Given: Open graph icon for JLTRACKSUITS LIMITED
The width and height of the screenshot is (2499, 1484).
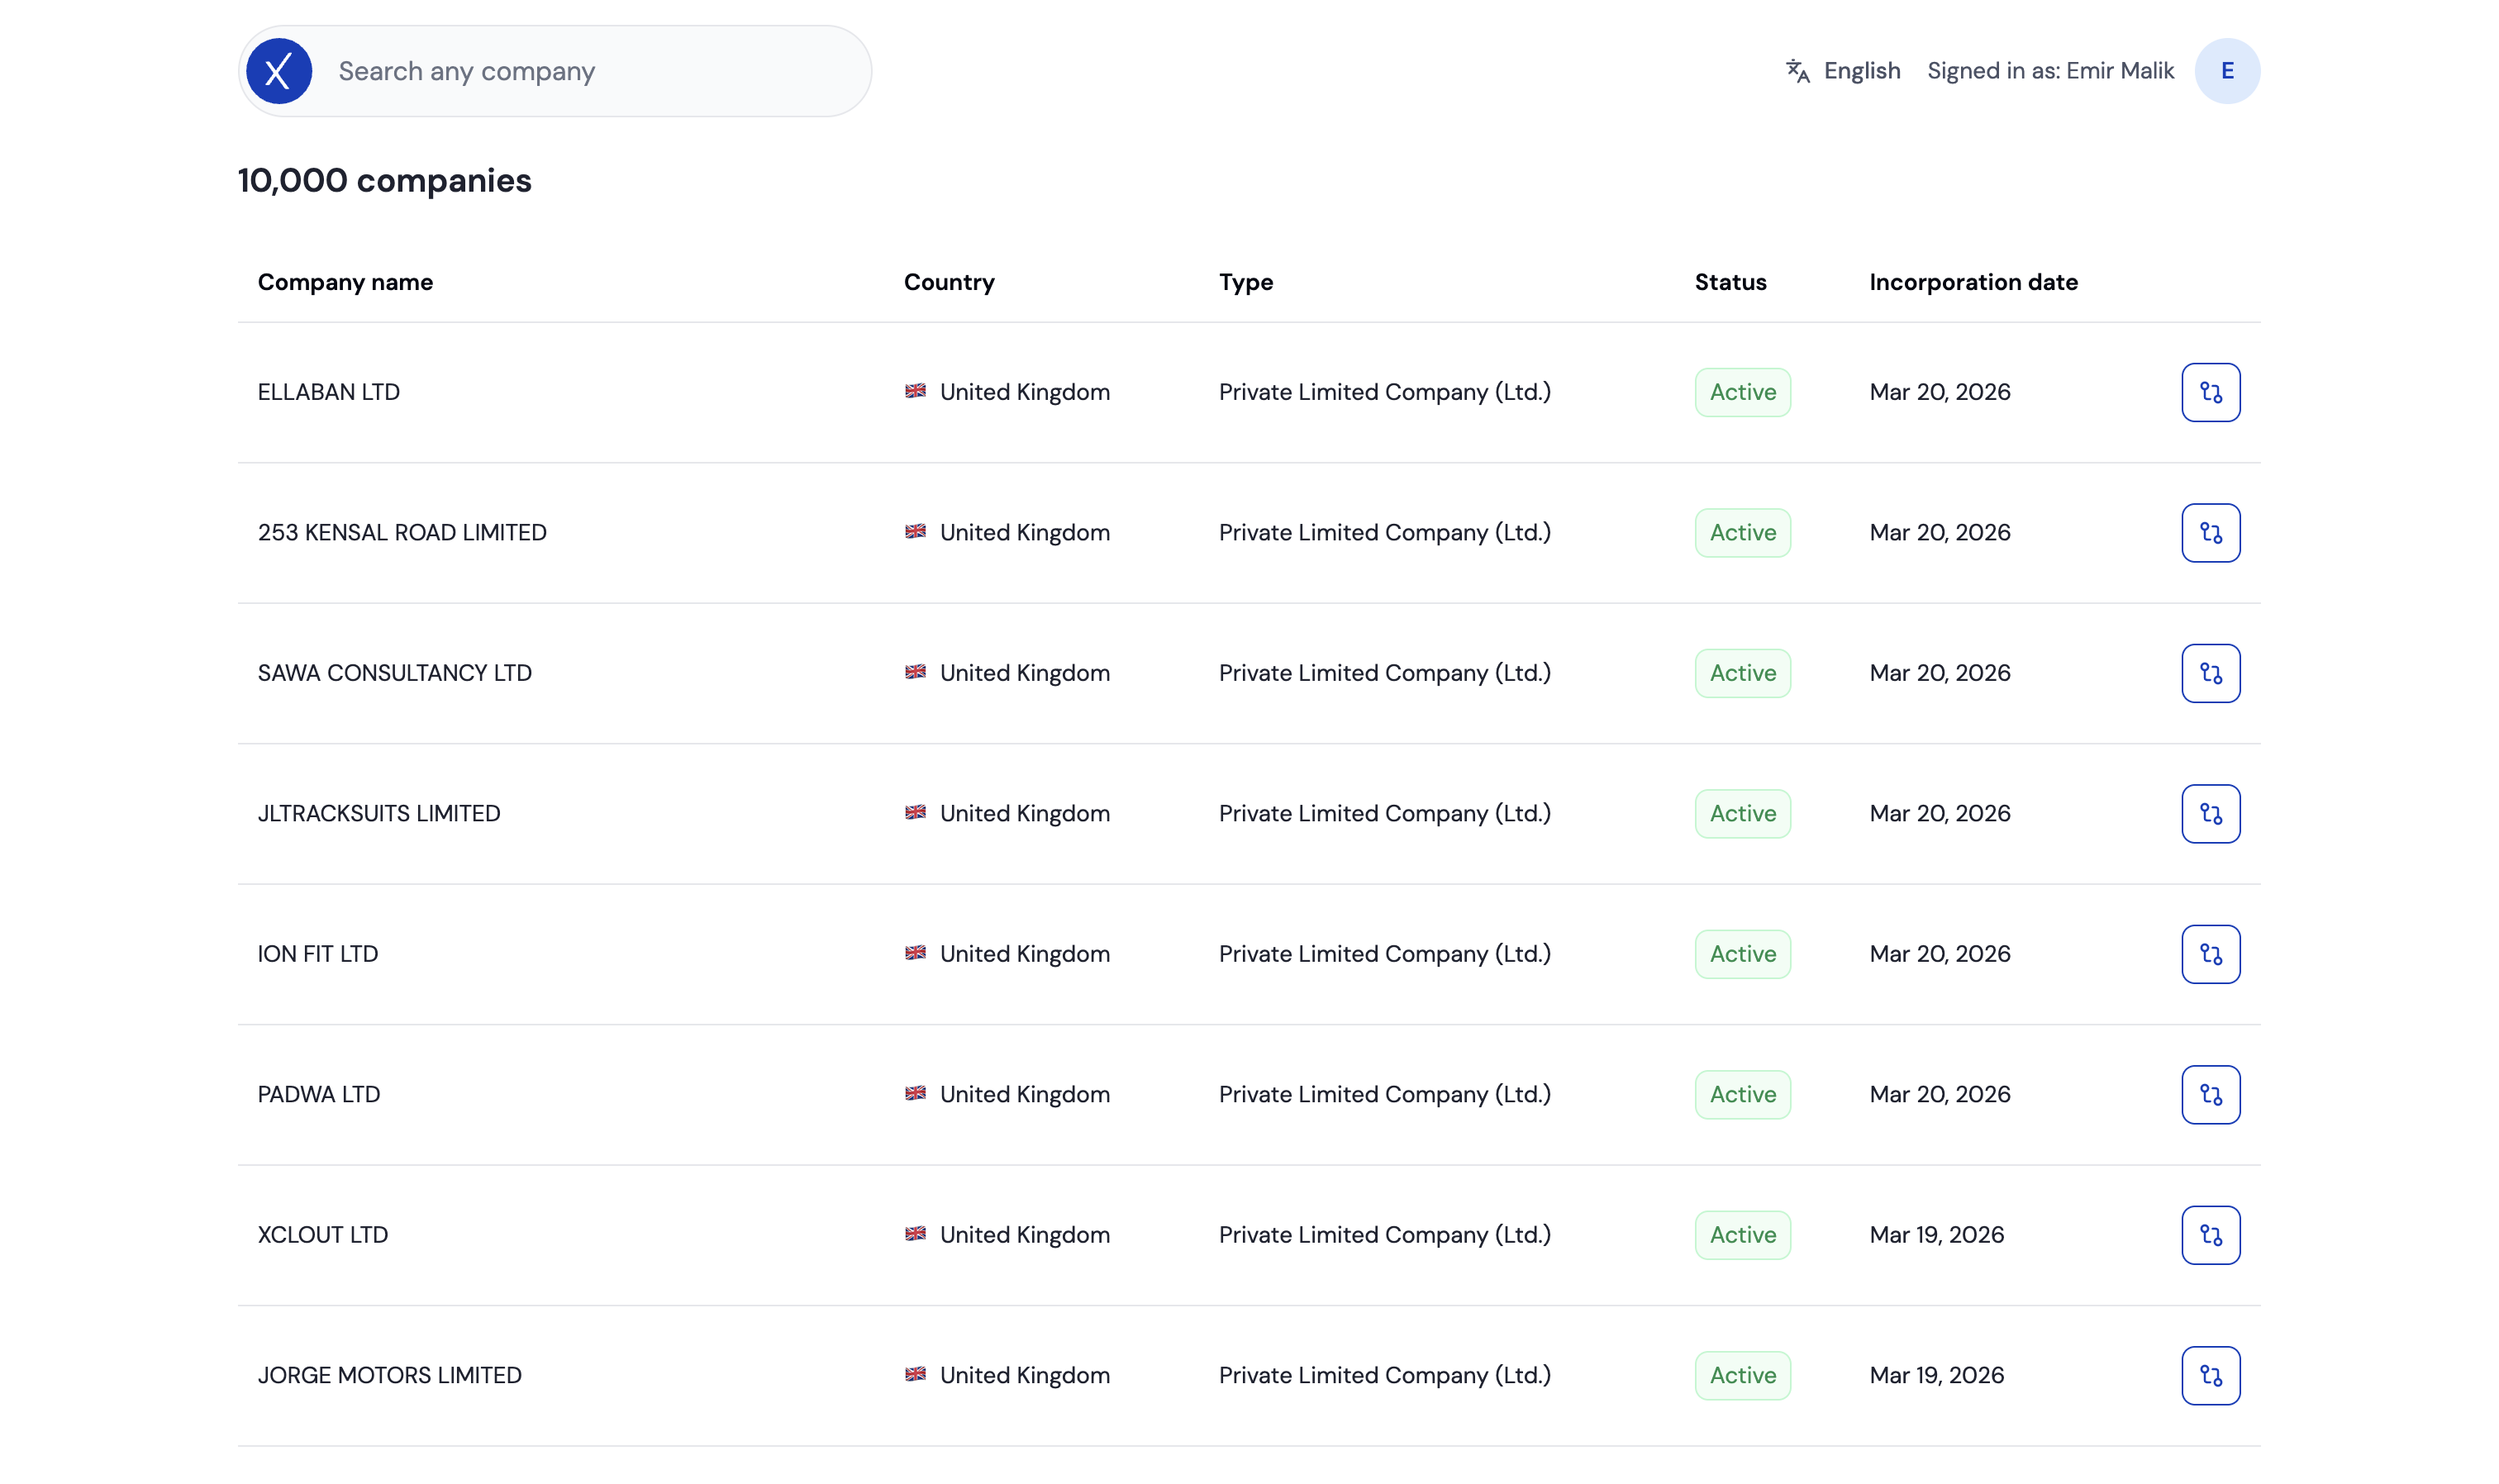Looking at the screenshot, I should 2210,814.
